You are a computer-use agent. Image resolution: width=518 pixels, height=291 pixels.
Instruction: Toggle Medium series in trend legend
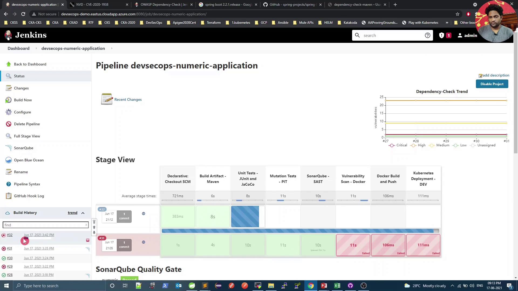432,145
